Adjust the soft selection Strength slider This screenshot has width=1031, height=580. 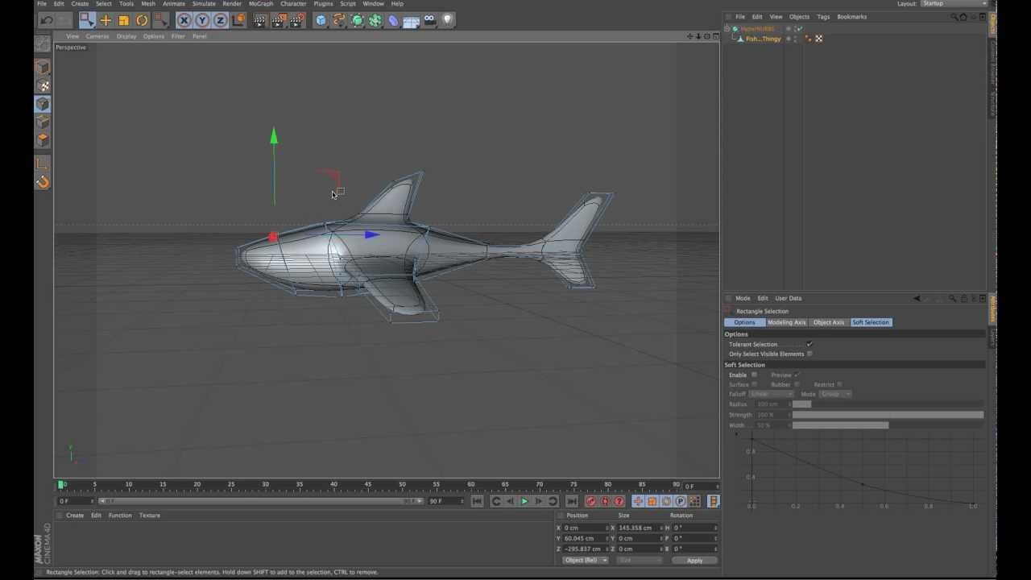888,415
